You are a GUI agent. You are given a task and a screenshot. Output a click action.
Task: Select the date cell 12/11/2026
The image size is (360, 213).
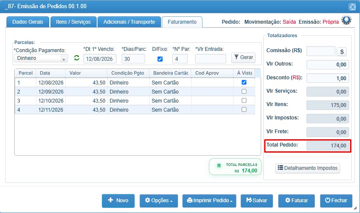pos(51,110)
